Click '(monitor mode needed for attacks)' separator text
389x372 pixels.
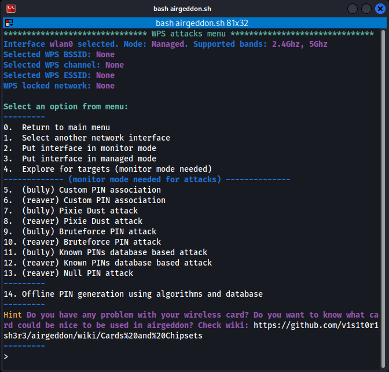point(145,179)
